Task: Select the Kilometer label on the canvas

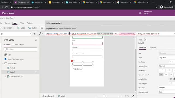Action: click(77, 69)
